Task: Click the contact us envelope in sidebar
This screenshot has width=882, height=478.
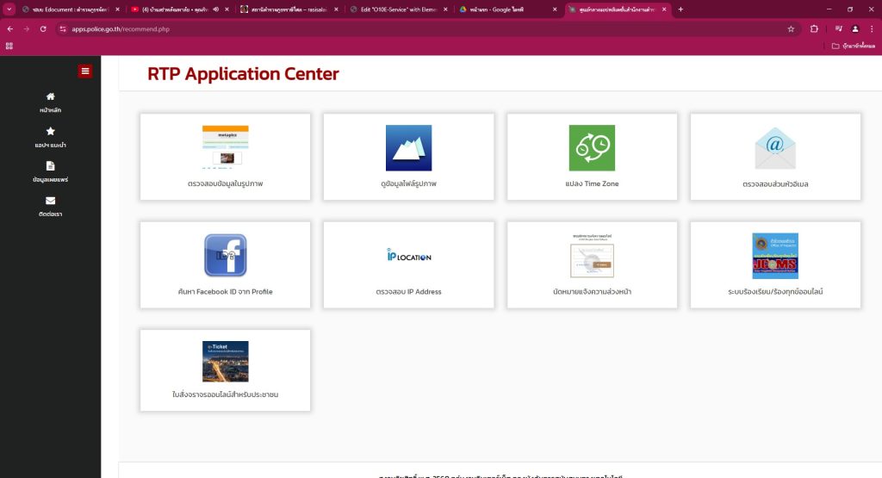Action: tap(50, 206)
